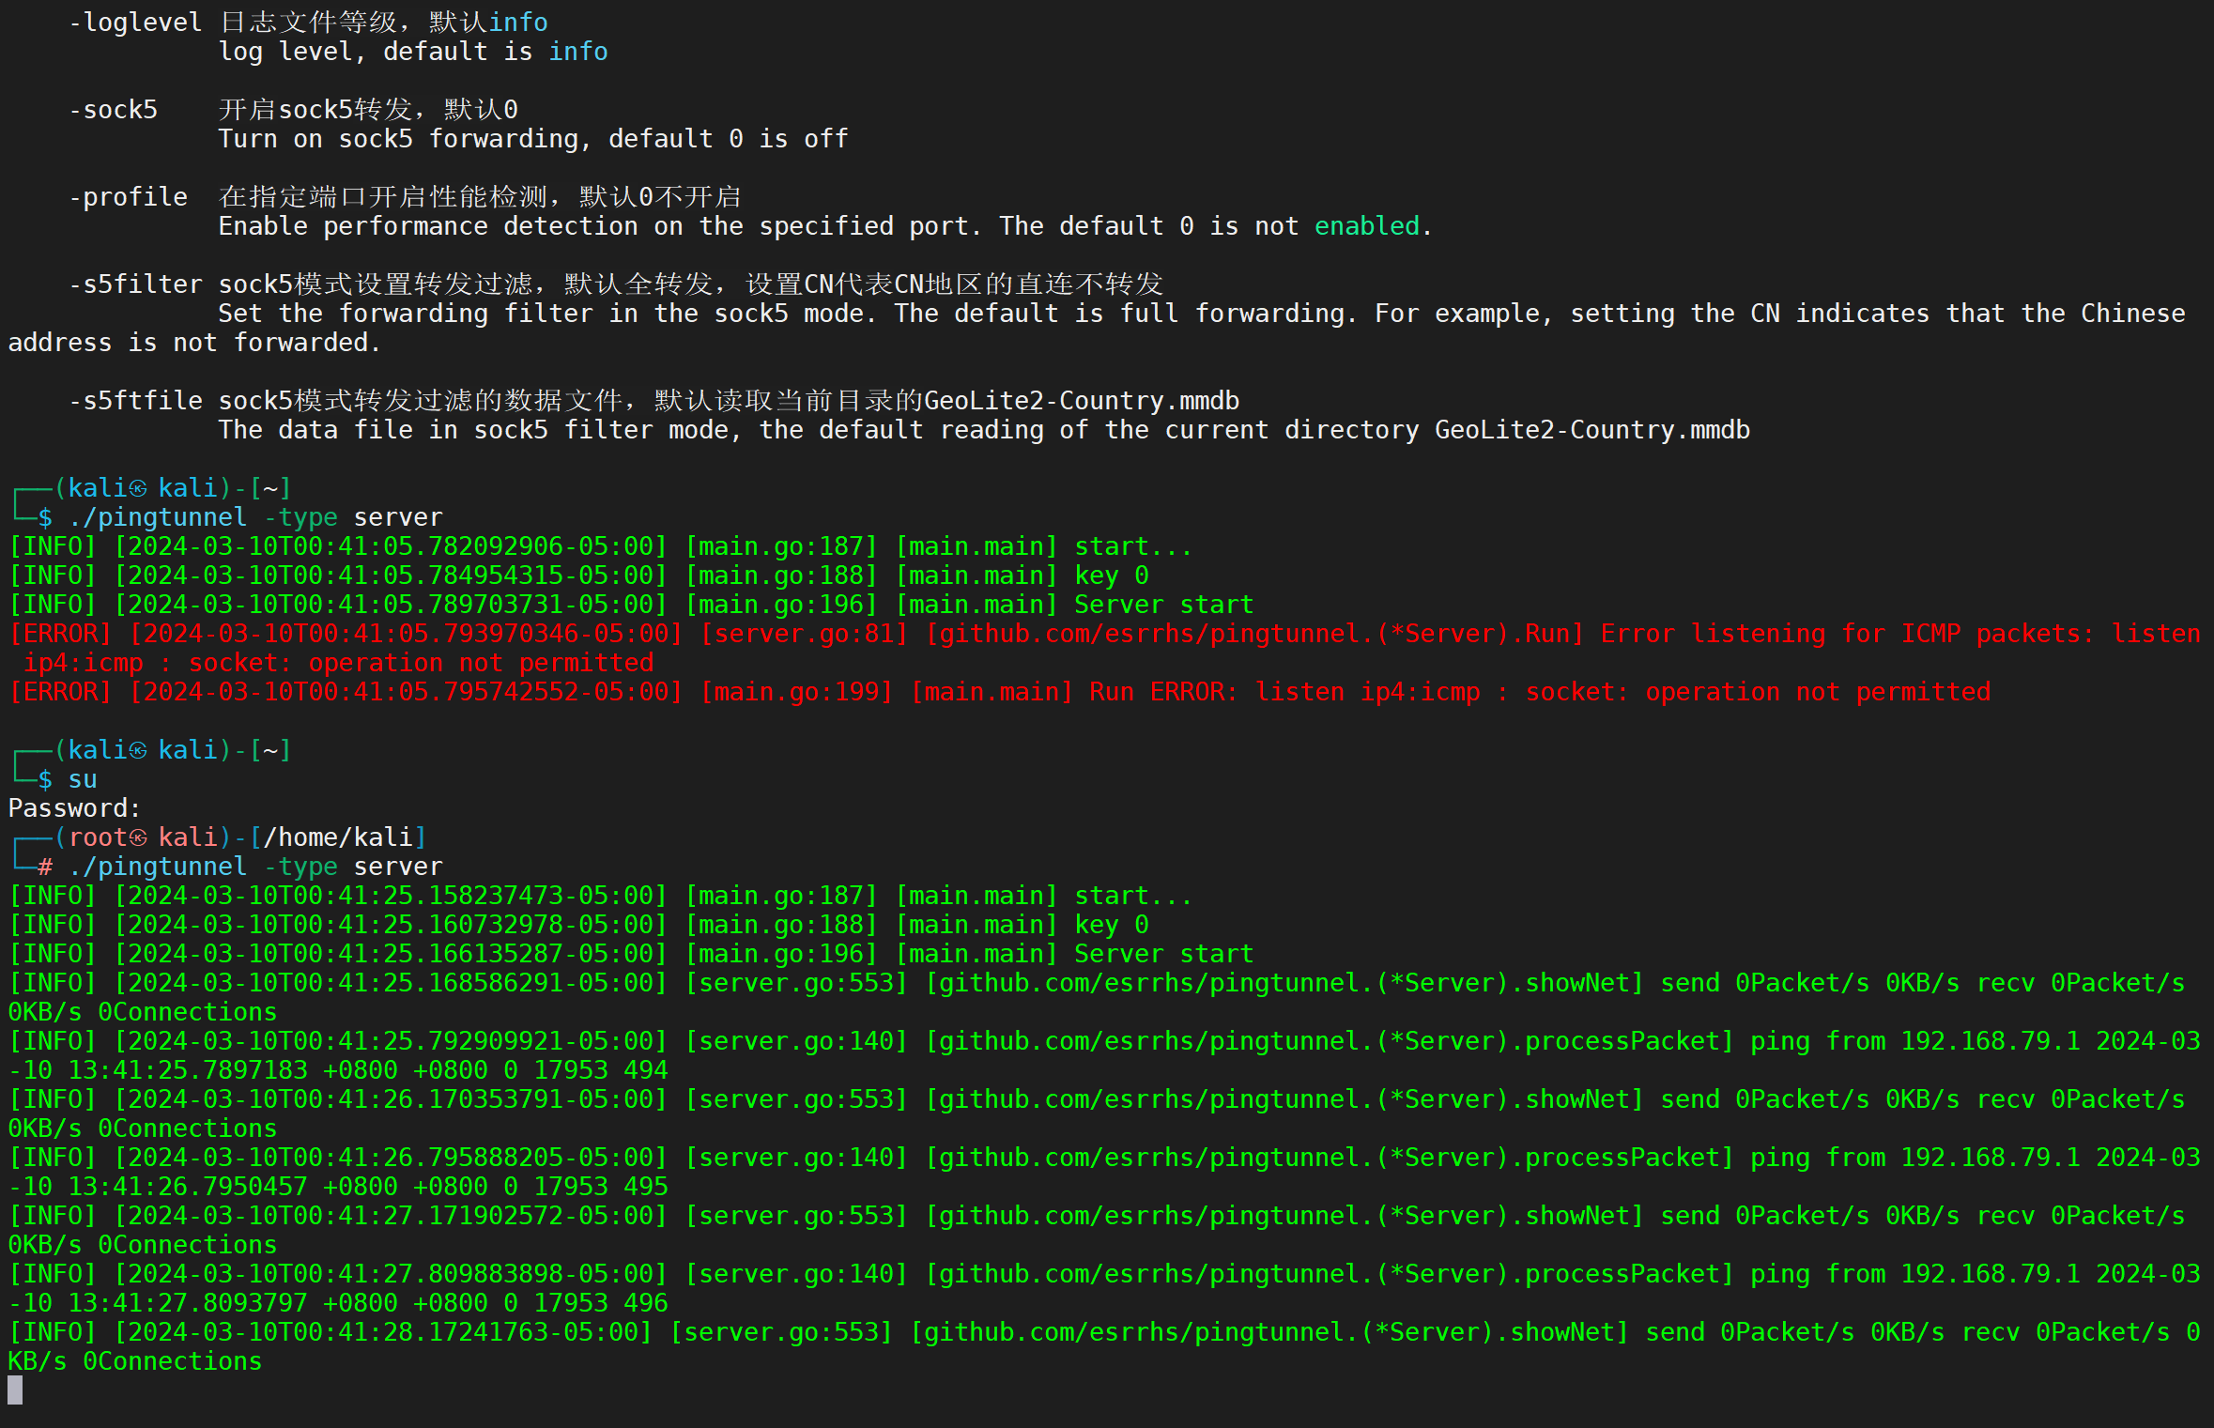This screenshot has width=2214, height=1428.
Task: Click the -loglevel option name
Action: point(135,23)
